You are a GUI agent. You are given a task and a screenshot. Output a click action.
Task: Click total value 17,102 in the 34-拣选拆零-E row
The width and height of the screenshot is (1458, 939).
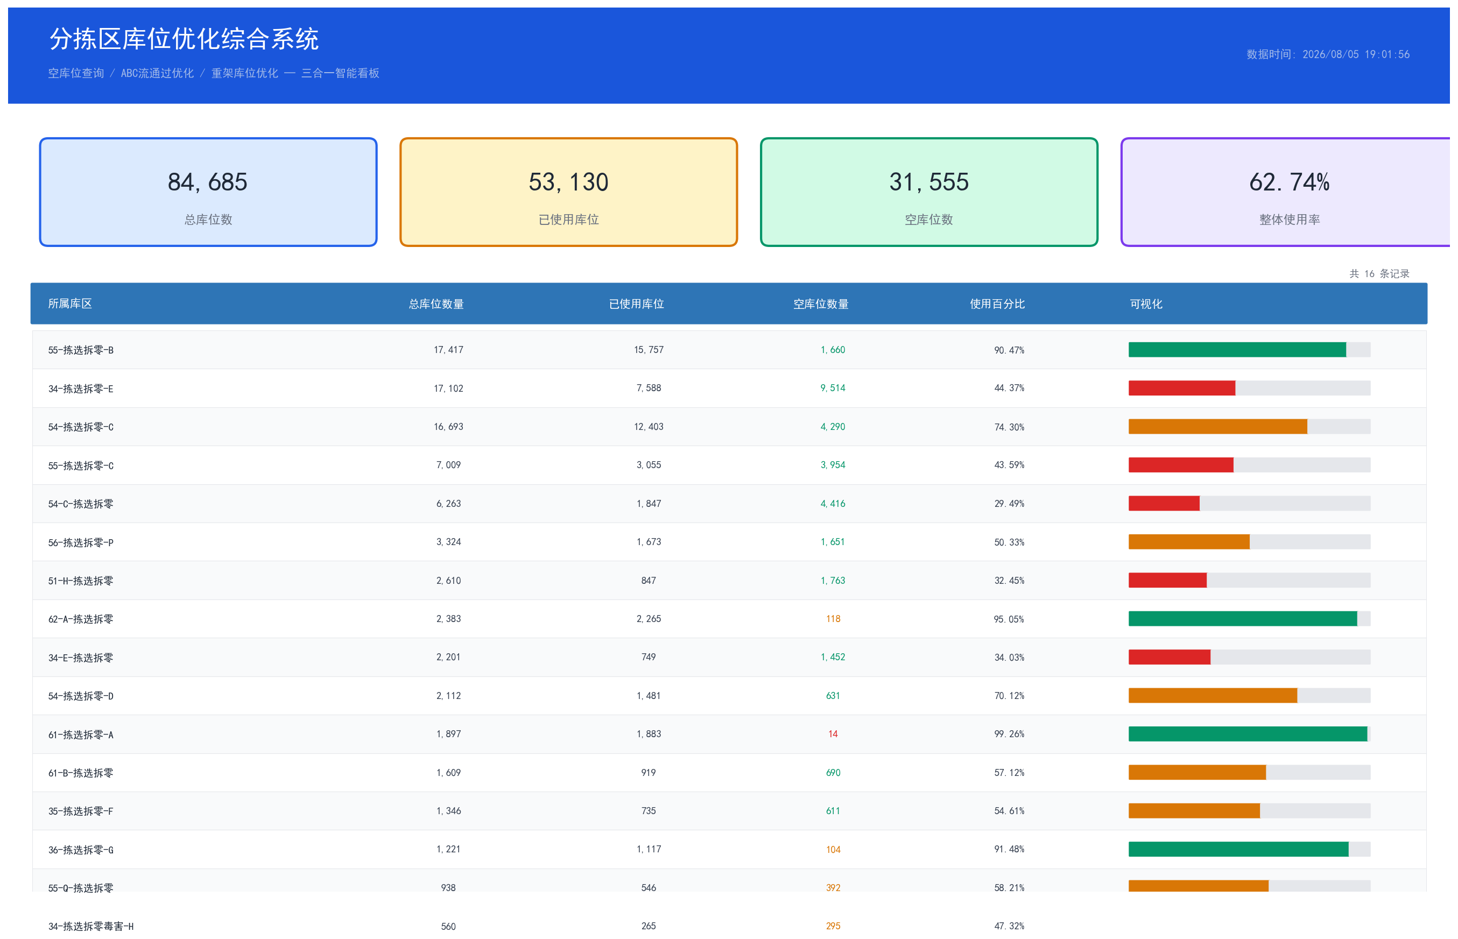click(x=448, y=389)
